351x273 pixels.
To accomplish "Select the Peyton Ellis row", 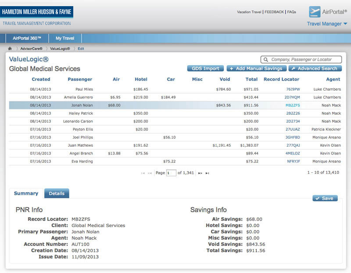I will point(175,129).
